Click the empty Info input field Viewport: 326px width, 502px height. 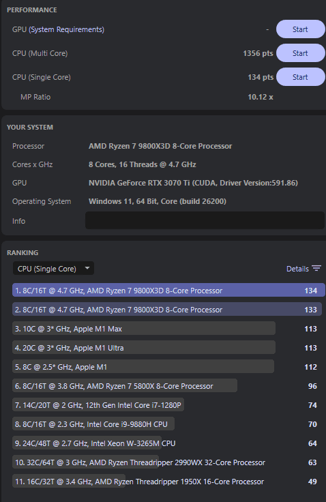[205, 220]
